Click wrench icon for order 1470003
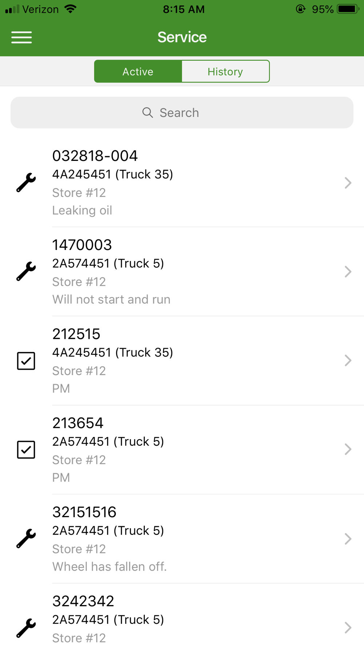364x647 pixels. tap(26, 271)
